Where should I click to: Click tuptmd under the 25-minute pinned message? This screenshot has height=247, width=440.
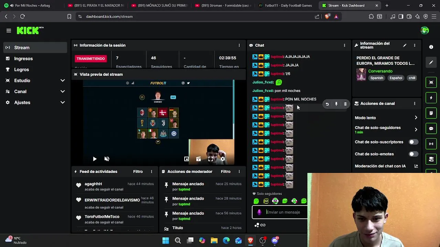[184, 189]
